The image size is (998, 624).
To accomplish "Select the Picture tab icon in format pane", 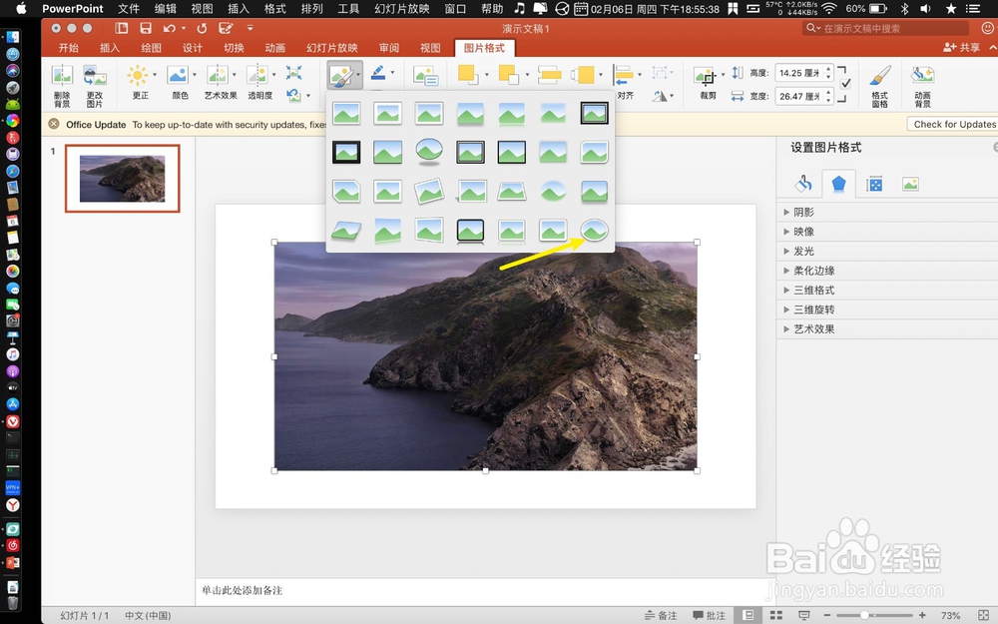I will point(910,184).
